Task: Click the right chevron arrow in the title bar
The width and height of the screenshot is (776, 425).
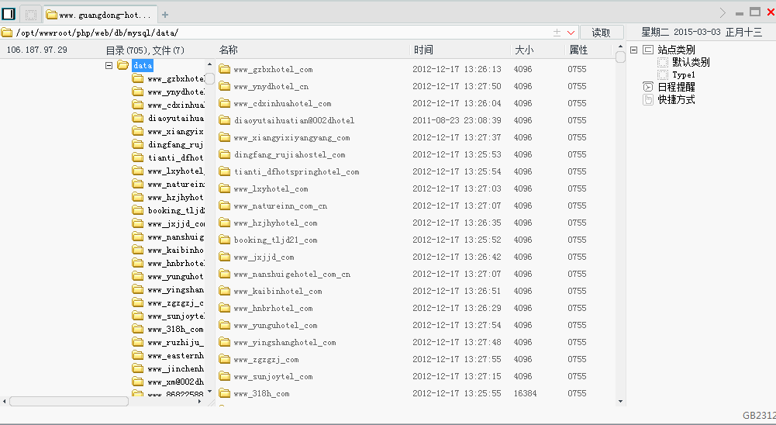Action: (x=723, y=12)
